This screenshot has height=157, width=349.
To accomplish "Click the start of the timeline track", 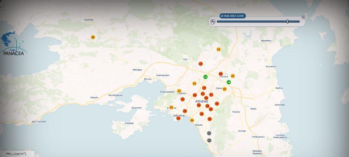I will coord(217,21).
